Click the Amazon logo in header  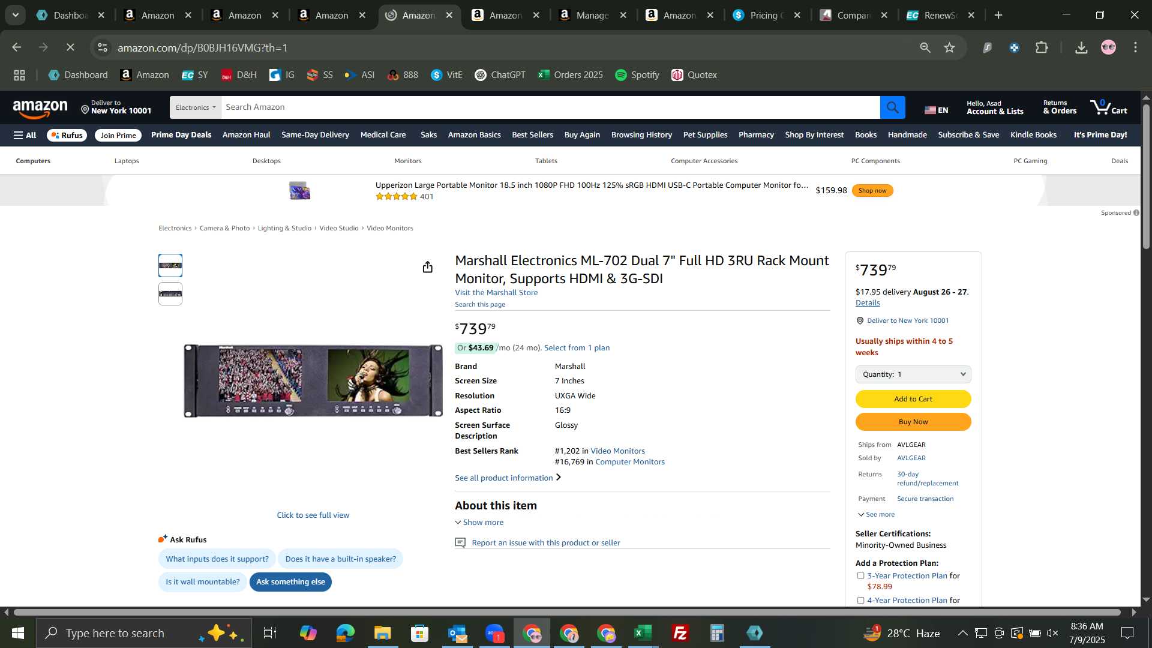coord(40,108)
